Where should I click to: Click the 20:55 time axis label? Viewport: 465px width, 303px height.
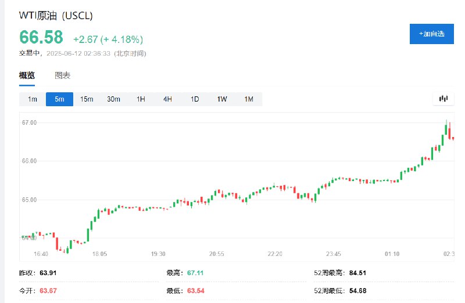point(217,254)
